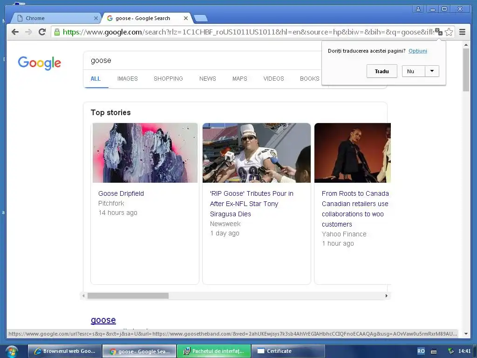Screen dimensions: 477x358
Task: Click the Google logo
Action: 40,63
